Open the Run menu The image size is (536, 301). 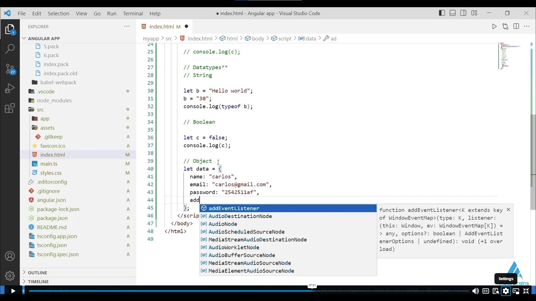(112, 13)
